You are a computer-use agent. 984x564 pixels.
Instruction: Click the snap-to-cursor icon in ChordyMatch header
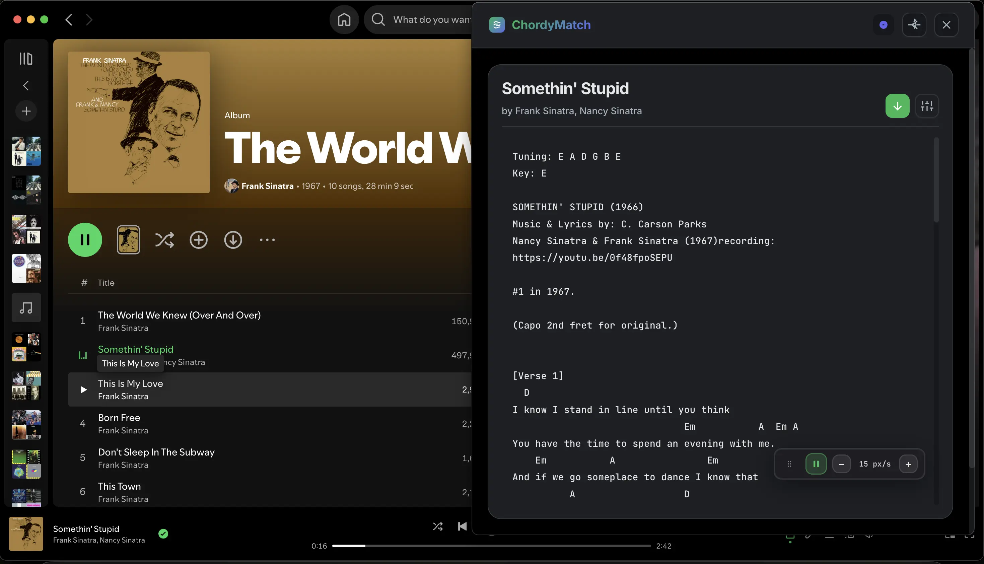click(914, 25)
